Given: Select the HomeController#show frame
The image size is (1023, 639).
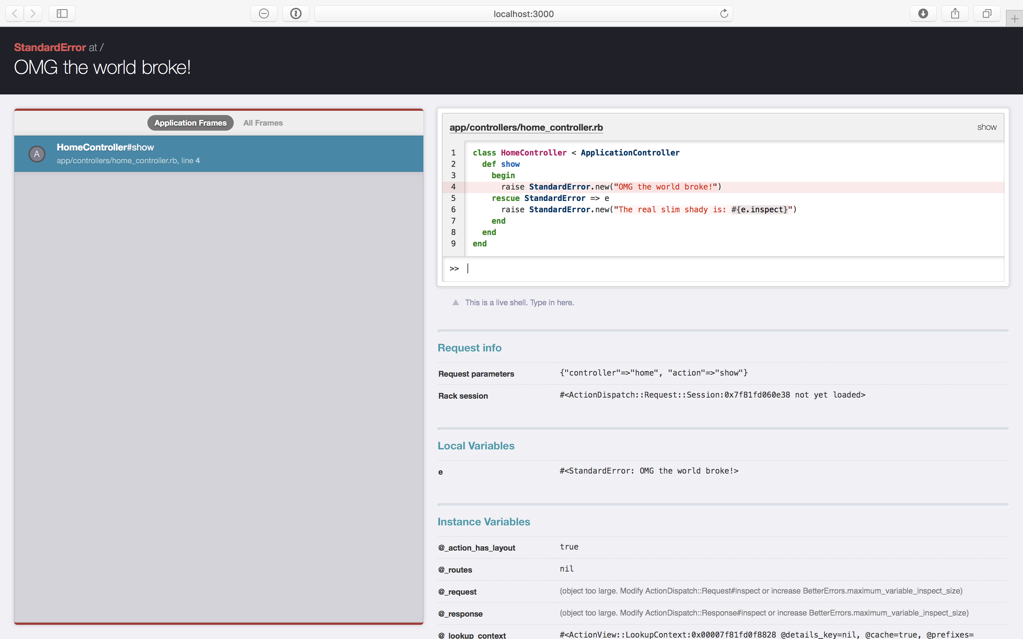Looking at the screenshot, I should [218, 153].
